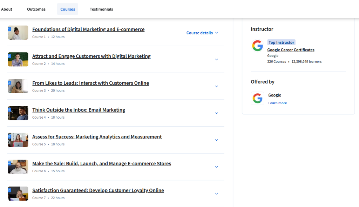This screenshot has width=359, height=207.
Task: Expand Course details for the Foundations course
Action: pos(202,32)
